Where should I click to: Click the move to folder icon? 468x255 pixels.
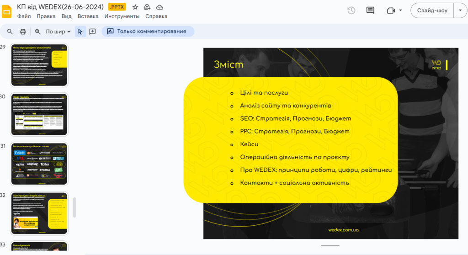pos(147,7)
